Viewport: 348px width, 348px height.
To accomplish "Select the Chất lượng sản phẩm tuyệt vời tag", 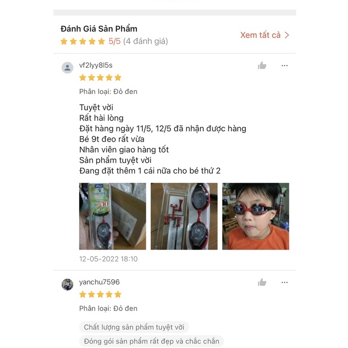I will tap(134, 327).
